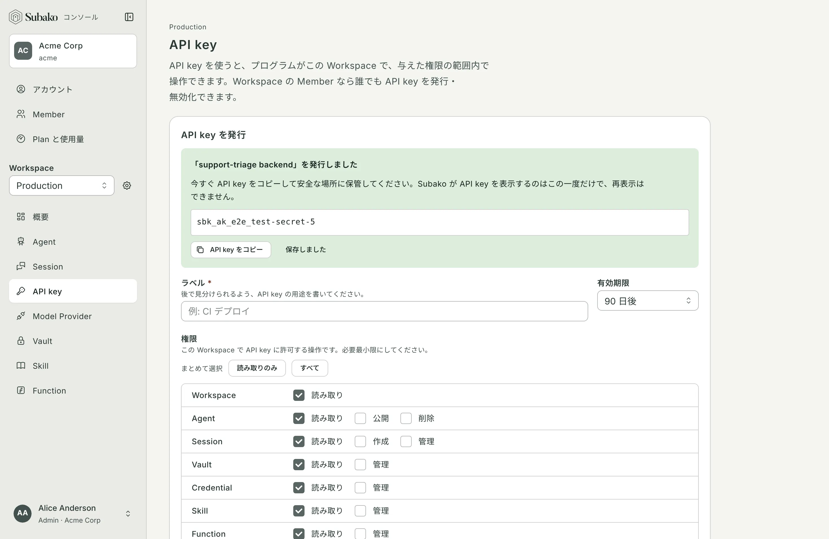Click the API key を発行 section heading
The width and height of the screenshot is (829, 539).
coord(213,135)
